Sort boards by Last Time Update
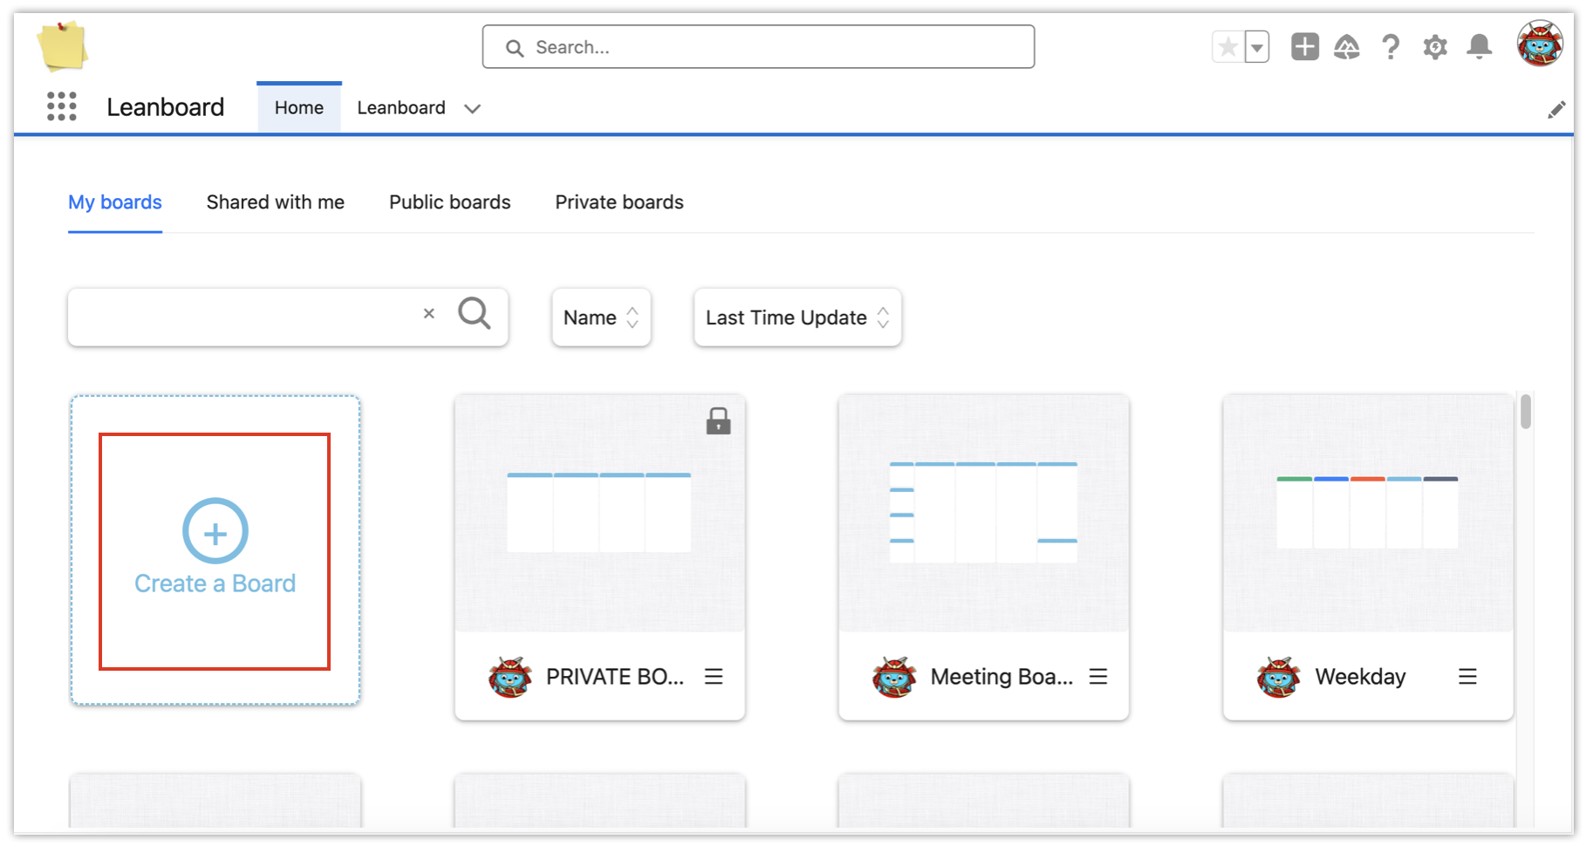 [796, 317]
